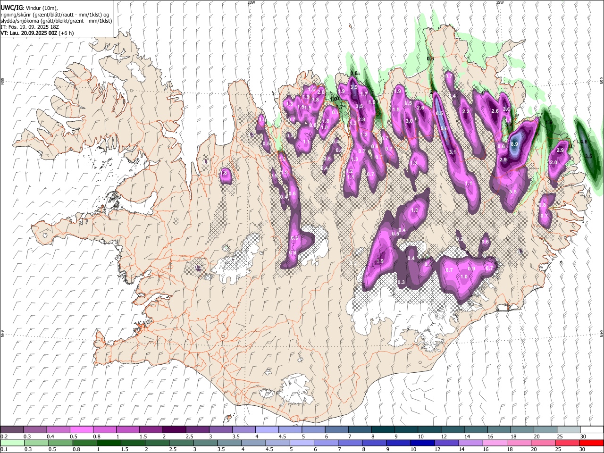The image size is (604, 453).
Task: Select the grey-blue 3.5–4 rain legend swatch
Action: coord(230,443)
